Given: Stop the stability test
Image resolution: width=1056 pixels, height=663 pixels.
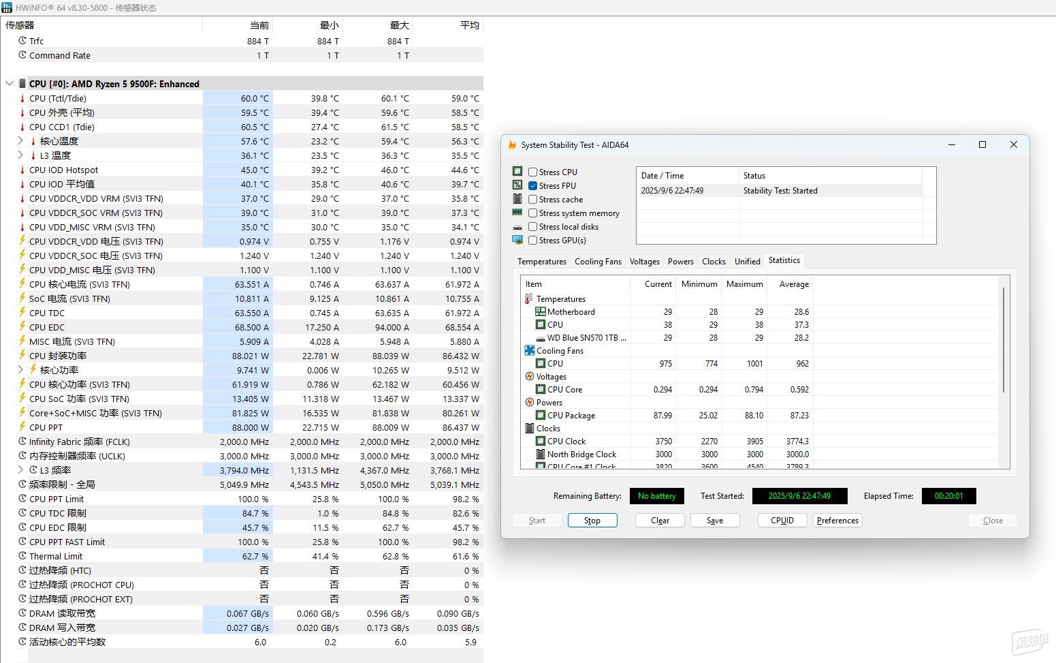Looking at the screenshot, I should pyautogui.click(x=592, y=520).
